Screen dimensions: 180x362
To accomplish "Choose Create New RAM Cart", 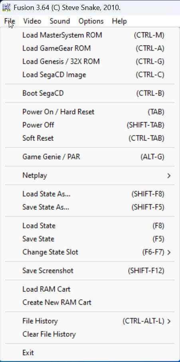I will pyautogui.click(x=90, y=302).
